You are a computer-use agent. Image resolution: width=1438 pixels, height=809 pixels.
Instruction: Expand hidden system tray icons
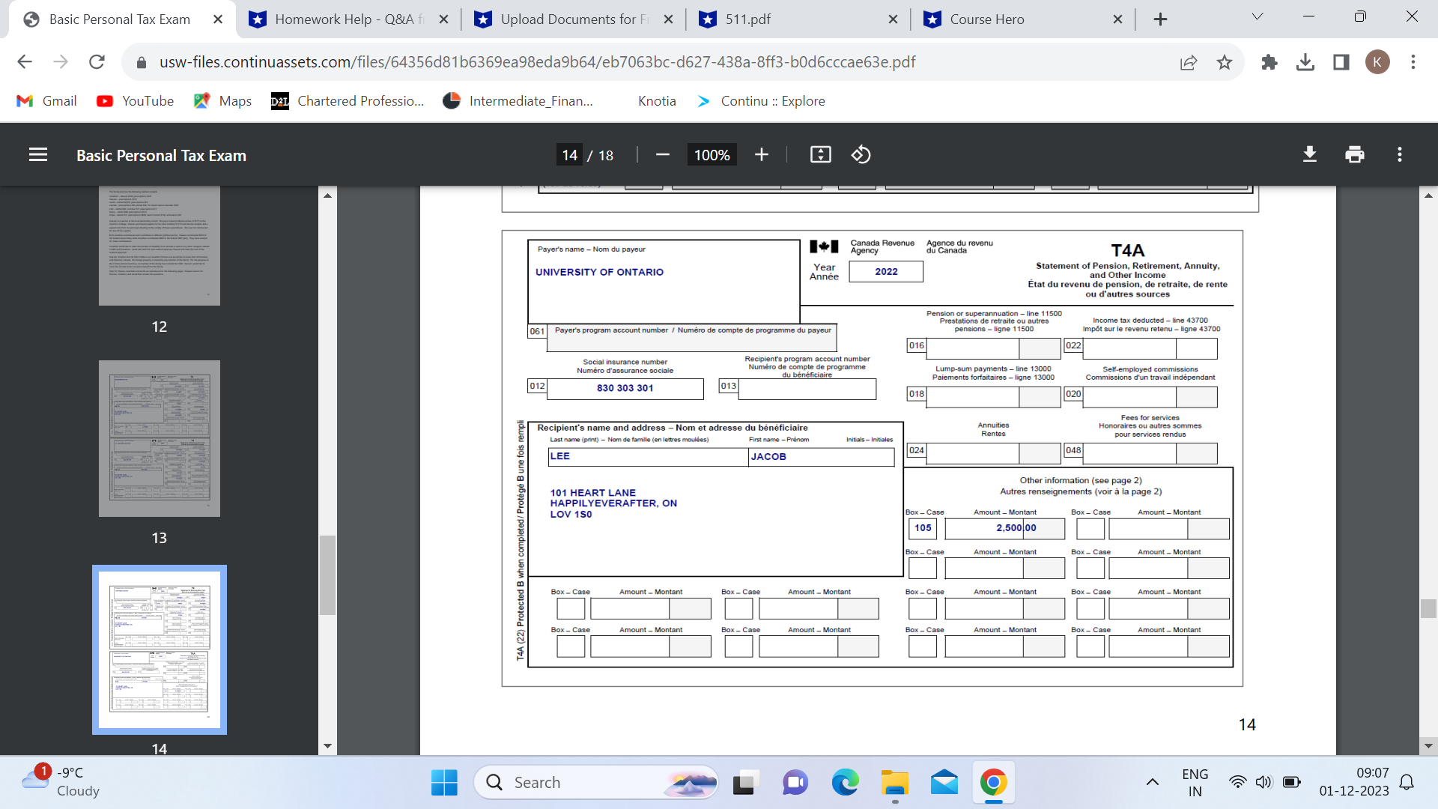pos(1152,781)
